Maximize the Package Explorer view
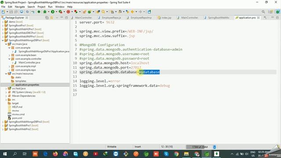The image size is (281, 158). point(66,18)
